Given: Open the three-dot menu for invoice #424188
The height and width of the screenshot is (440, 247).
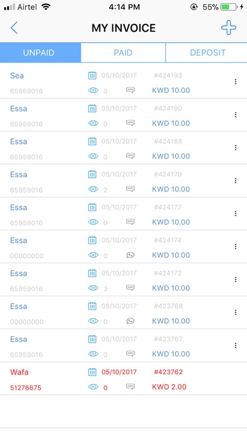Looking at the screenshot, I should tap(235, 148).
